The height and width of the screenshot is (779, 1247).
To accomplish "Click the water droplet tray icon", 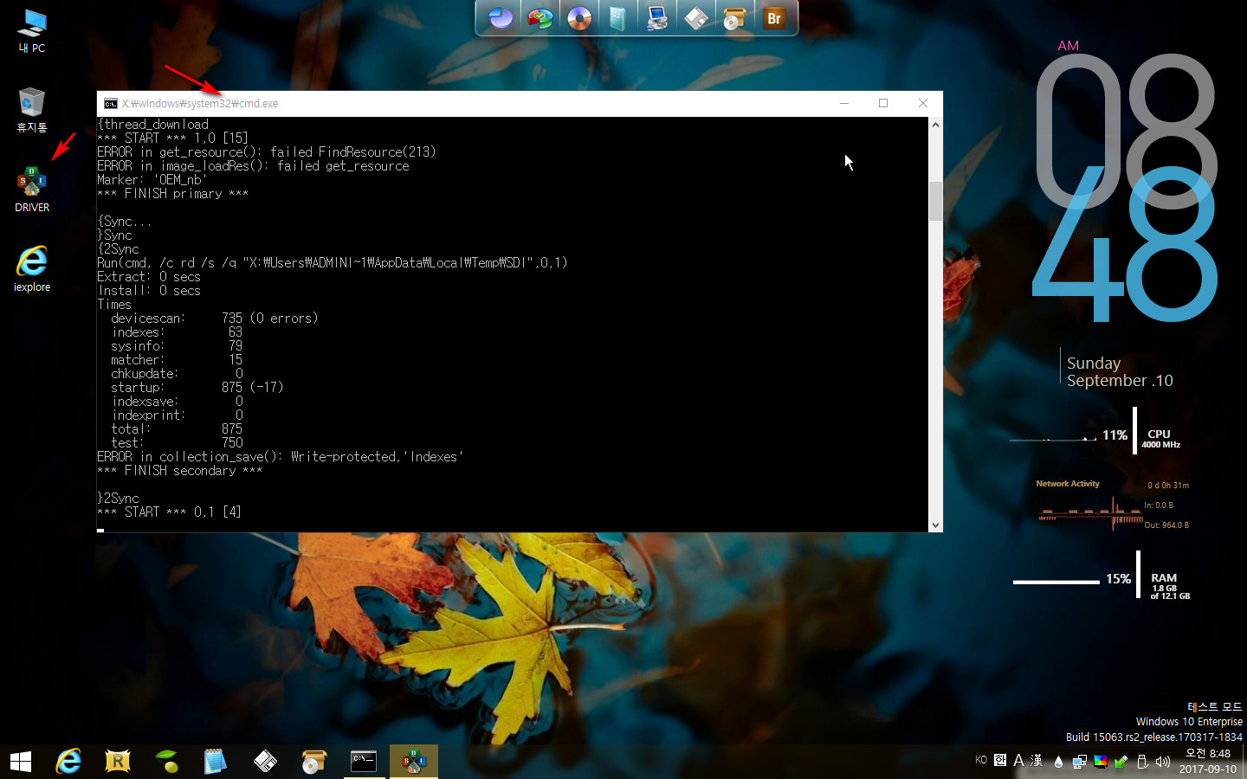I will pos(1058,762).
